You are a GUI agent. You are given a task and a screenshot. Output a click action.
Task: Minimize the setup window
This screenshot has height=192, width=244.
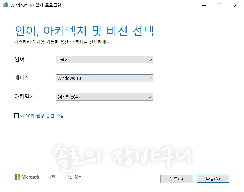pos(204,5)
